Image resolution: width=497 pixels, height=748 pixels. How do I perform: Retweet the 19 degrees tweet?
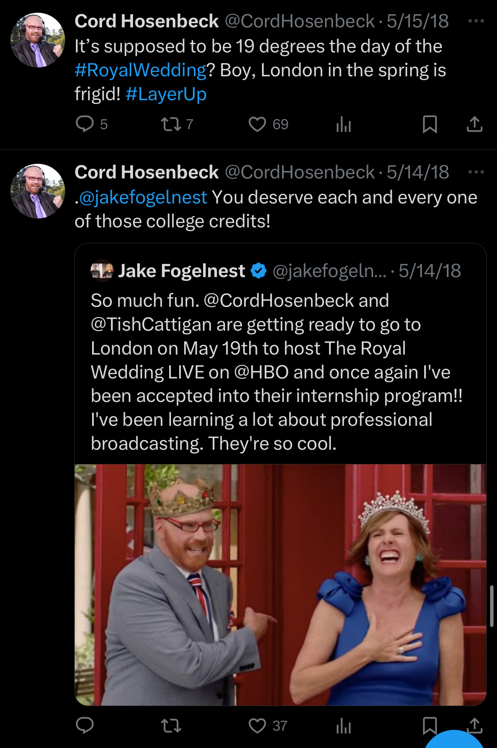[171, 124]
